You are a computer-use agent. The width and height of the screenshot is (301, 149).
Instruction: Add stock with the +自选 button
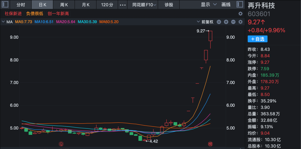(x=258, y=39)
